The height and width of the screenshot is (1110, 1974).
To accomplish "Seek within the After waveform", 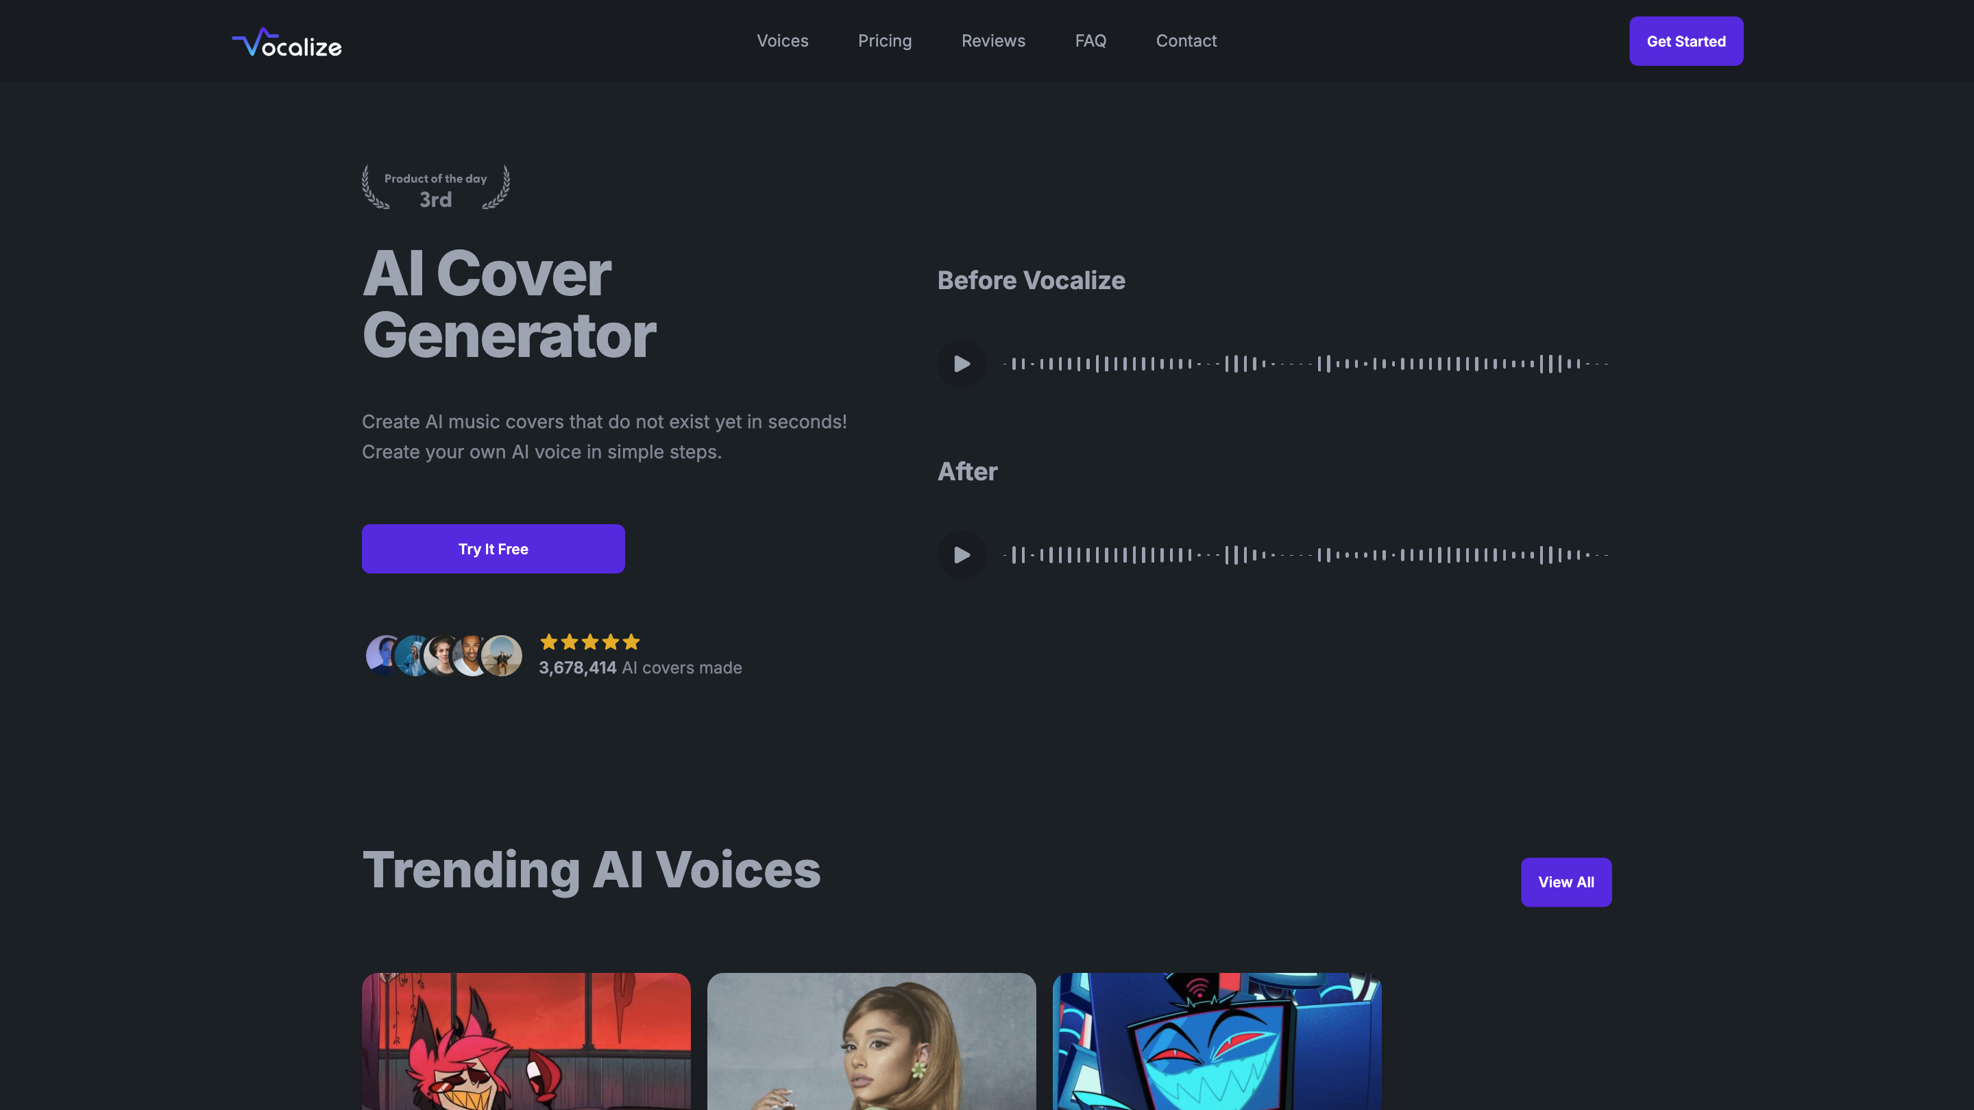I will click(x=1306, y=554).
